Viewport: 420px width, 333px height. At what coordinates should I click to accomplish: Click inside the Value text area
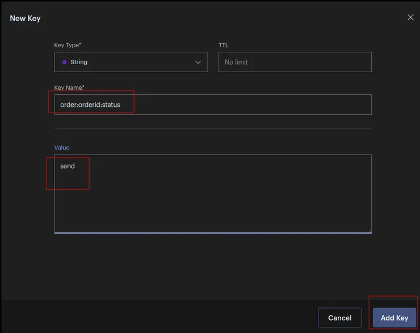pyautogui.click(x=213, y=194)
